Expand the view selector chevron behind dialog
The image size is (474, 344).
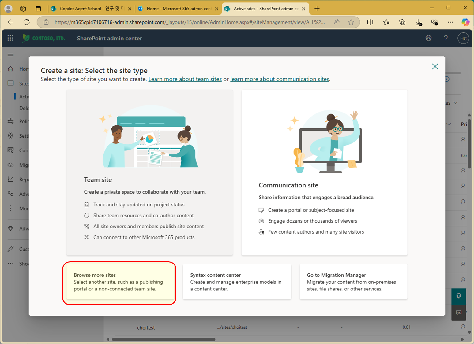(x=456, y=103)
